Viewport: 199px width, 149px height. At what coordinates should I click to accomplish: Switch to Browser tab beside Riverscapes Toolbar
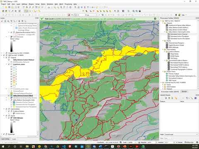tap(184, 91)
